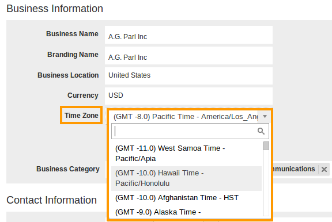Click the Currency field showing USD
This screenshot has height=222, width=332.
tap(188, 96)
